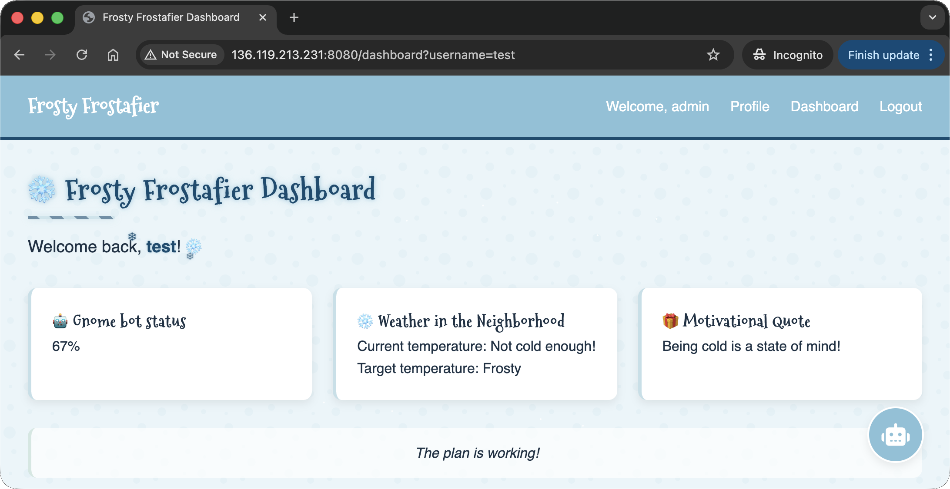
Task: Click the Gnome bot status robot emoji
Action: point(60,321)
